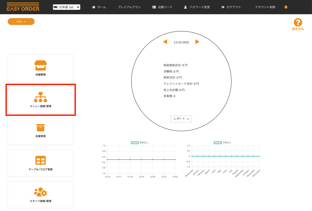Open スタッフ登録/管理 people icon tile
The width and height of the screenshot is (312, 211).
40,194
